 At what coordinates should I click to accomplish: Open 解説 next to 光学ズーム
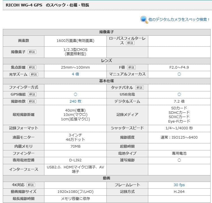tap(34, 74)
